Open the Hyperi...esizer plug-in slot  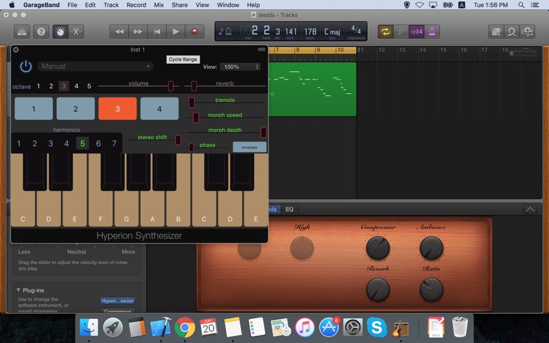(x=117, y=300)
